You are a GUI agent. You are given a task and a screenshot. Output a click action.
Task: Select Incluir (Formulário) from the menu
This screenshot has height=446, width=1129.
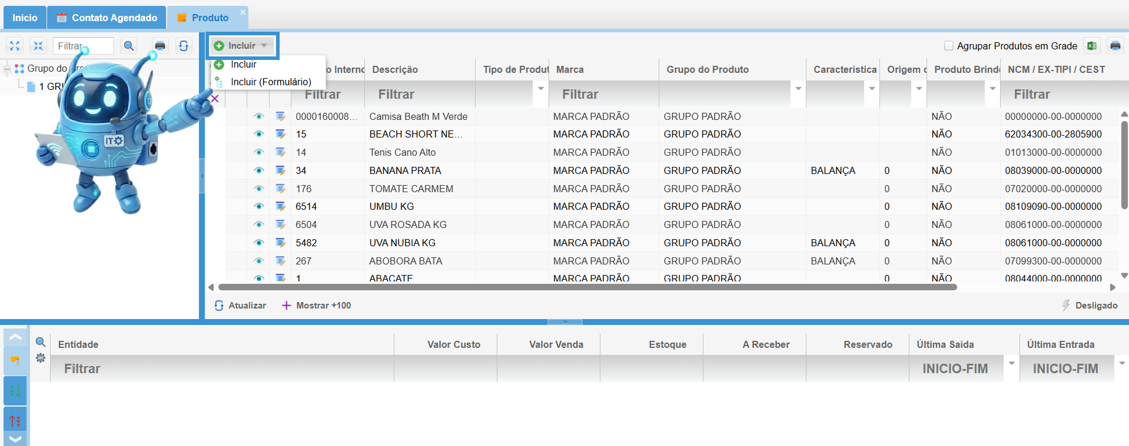pyautogui.click(x=270, y=82)
